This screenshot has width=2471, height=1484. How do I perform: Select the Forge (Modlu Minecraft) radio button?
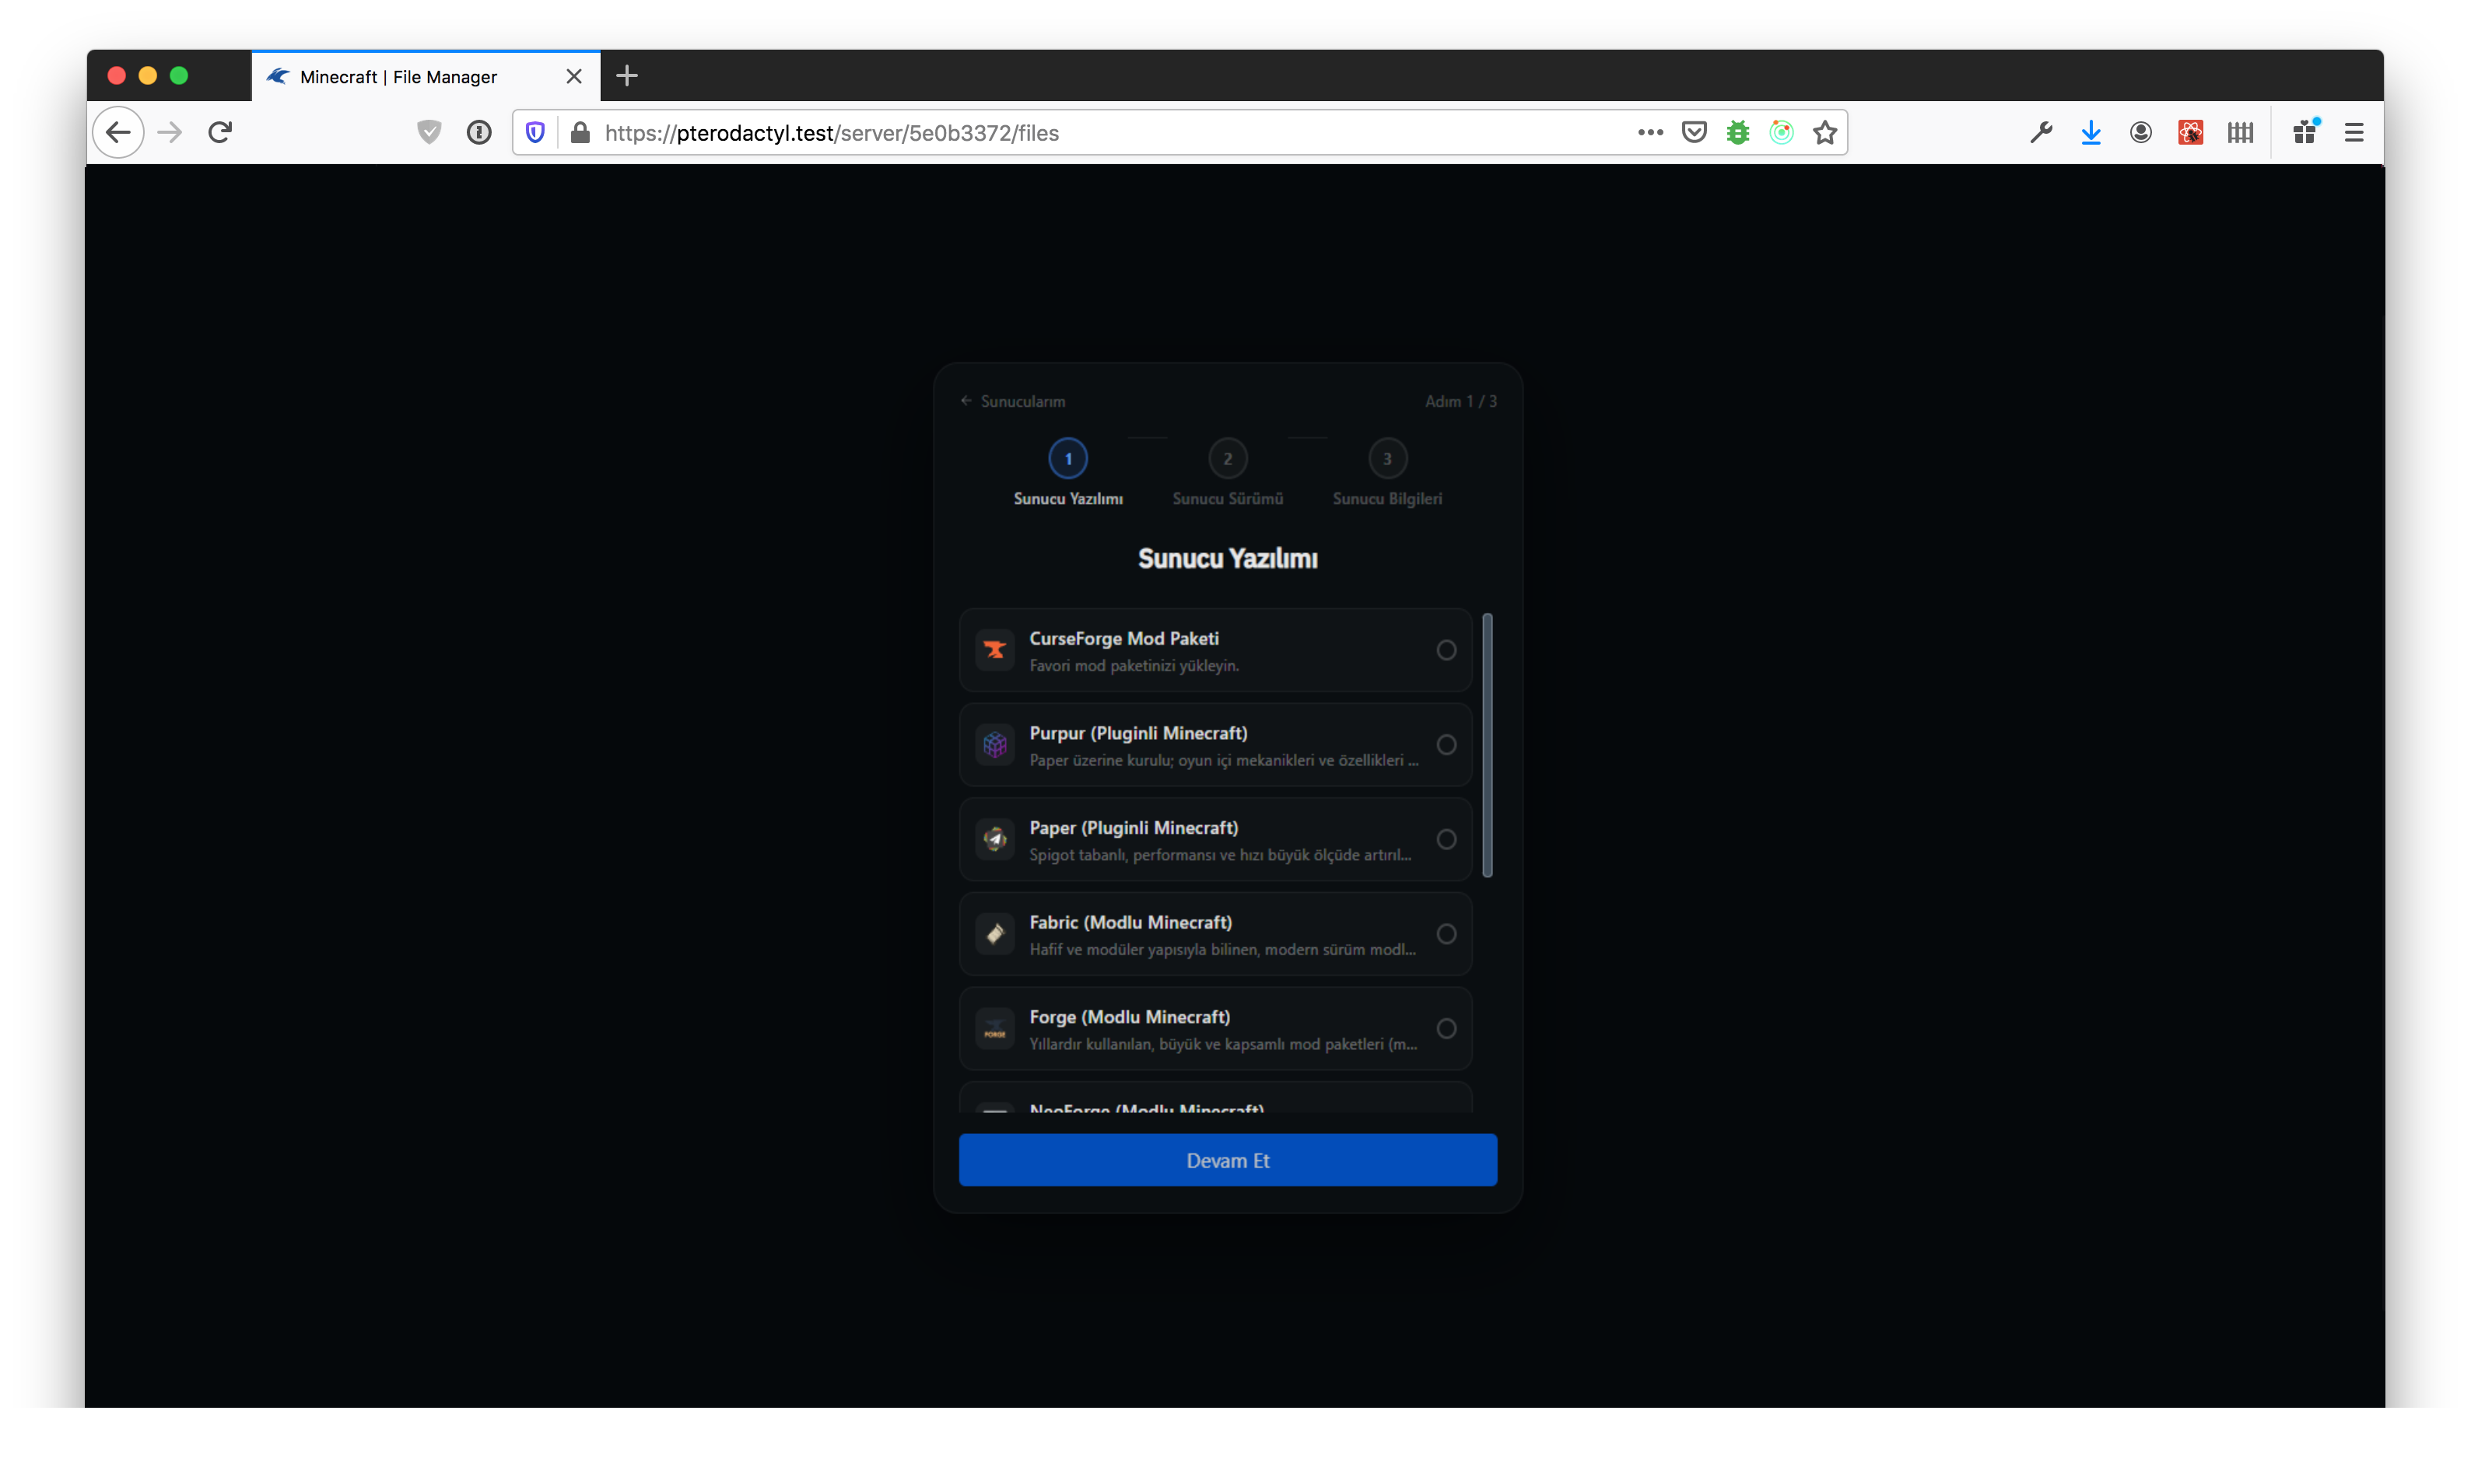pos(1446,1029)
